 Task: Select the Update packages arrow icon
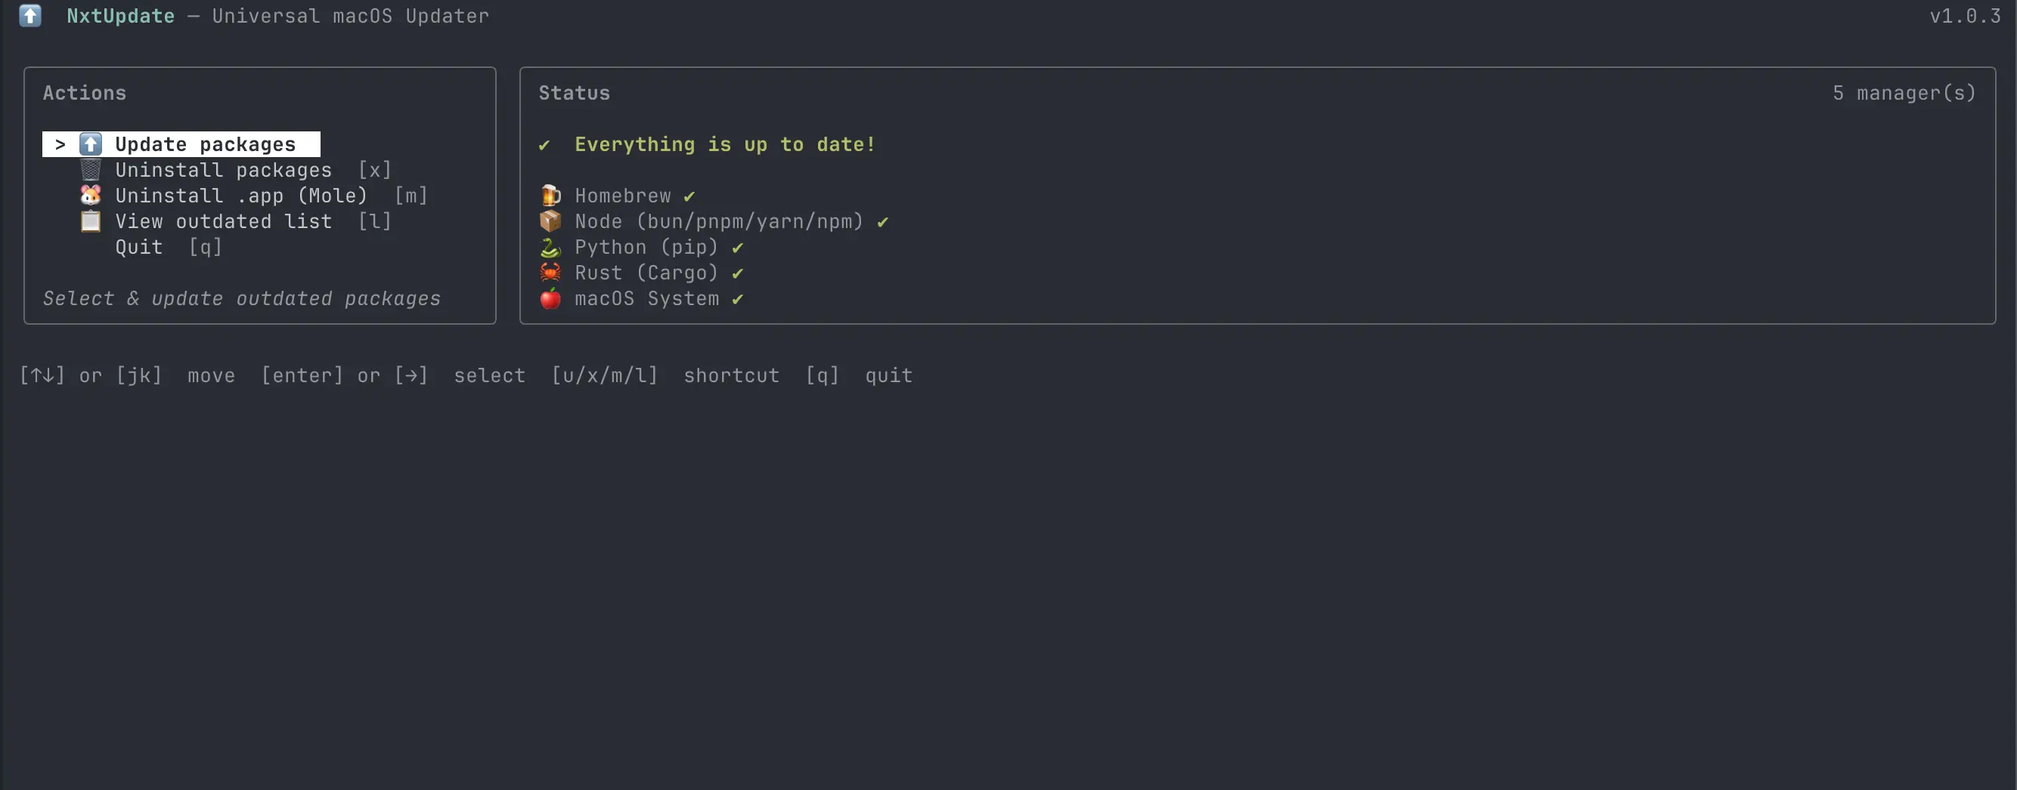click(90, 144)
